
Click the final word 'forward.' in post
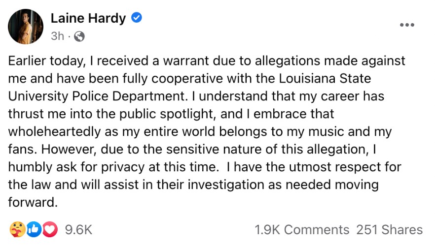[x=33, y=202]
